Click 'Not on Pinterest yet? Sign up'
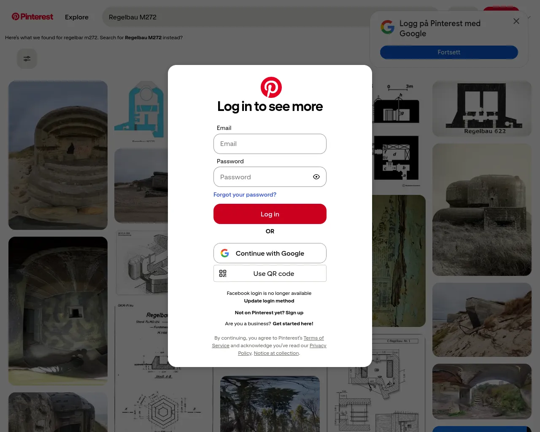This screenshot has height=432, width=540. pos(269,313)
